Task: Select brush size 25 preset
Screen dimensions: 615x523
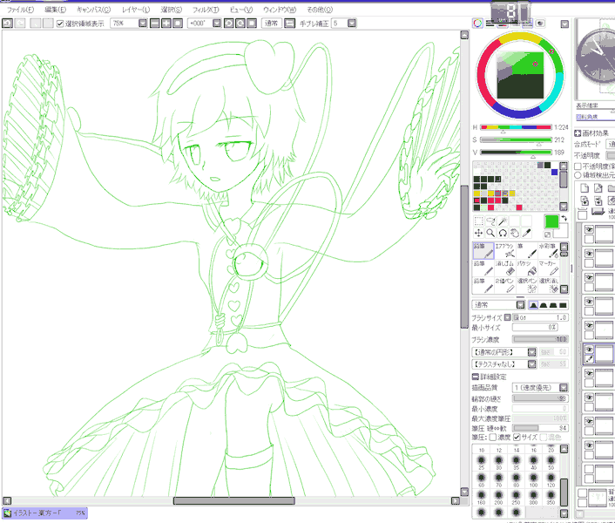Action: tap(481, 463)
